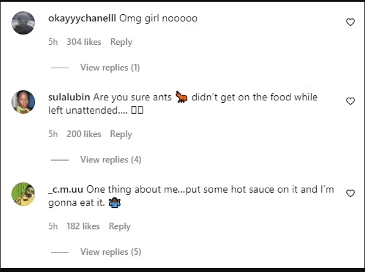
Task: Open _c.m.uu's profile picture
Action: (x=24, y=194)
